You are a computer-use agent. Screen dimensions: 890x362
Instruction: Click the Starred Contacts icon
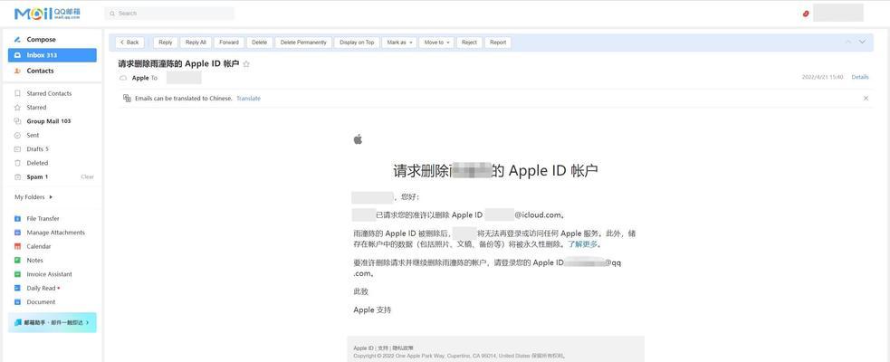(17, 93)
